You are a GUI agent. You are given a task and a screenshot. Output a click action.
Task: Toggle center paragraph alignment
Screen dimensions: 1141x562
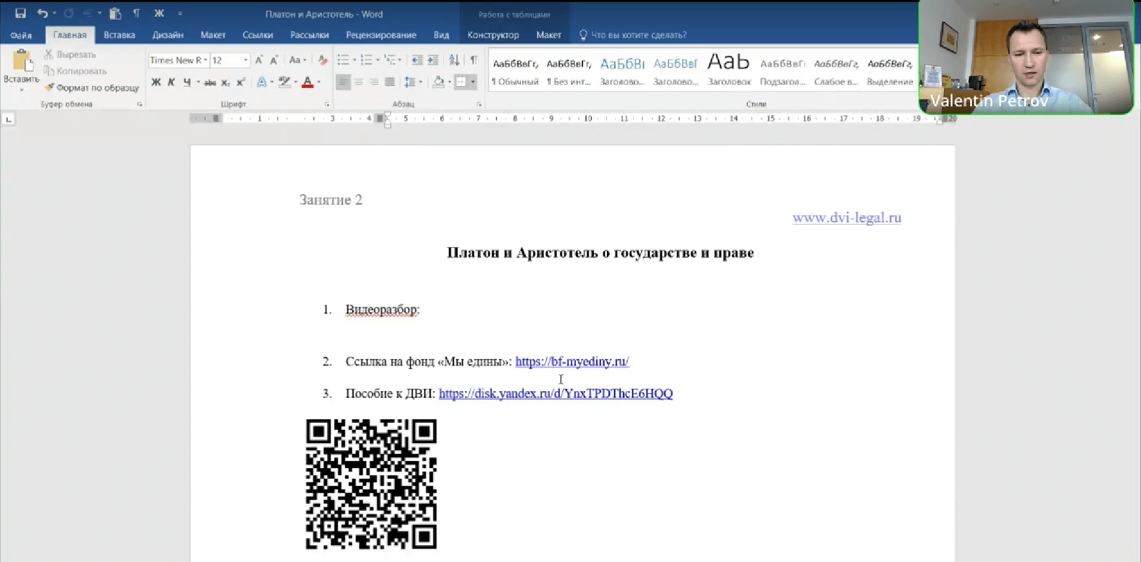coord(358,82)
